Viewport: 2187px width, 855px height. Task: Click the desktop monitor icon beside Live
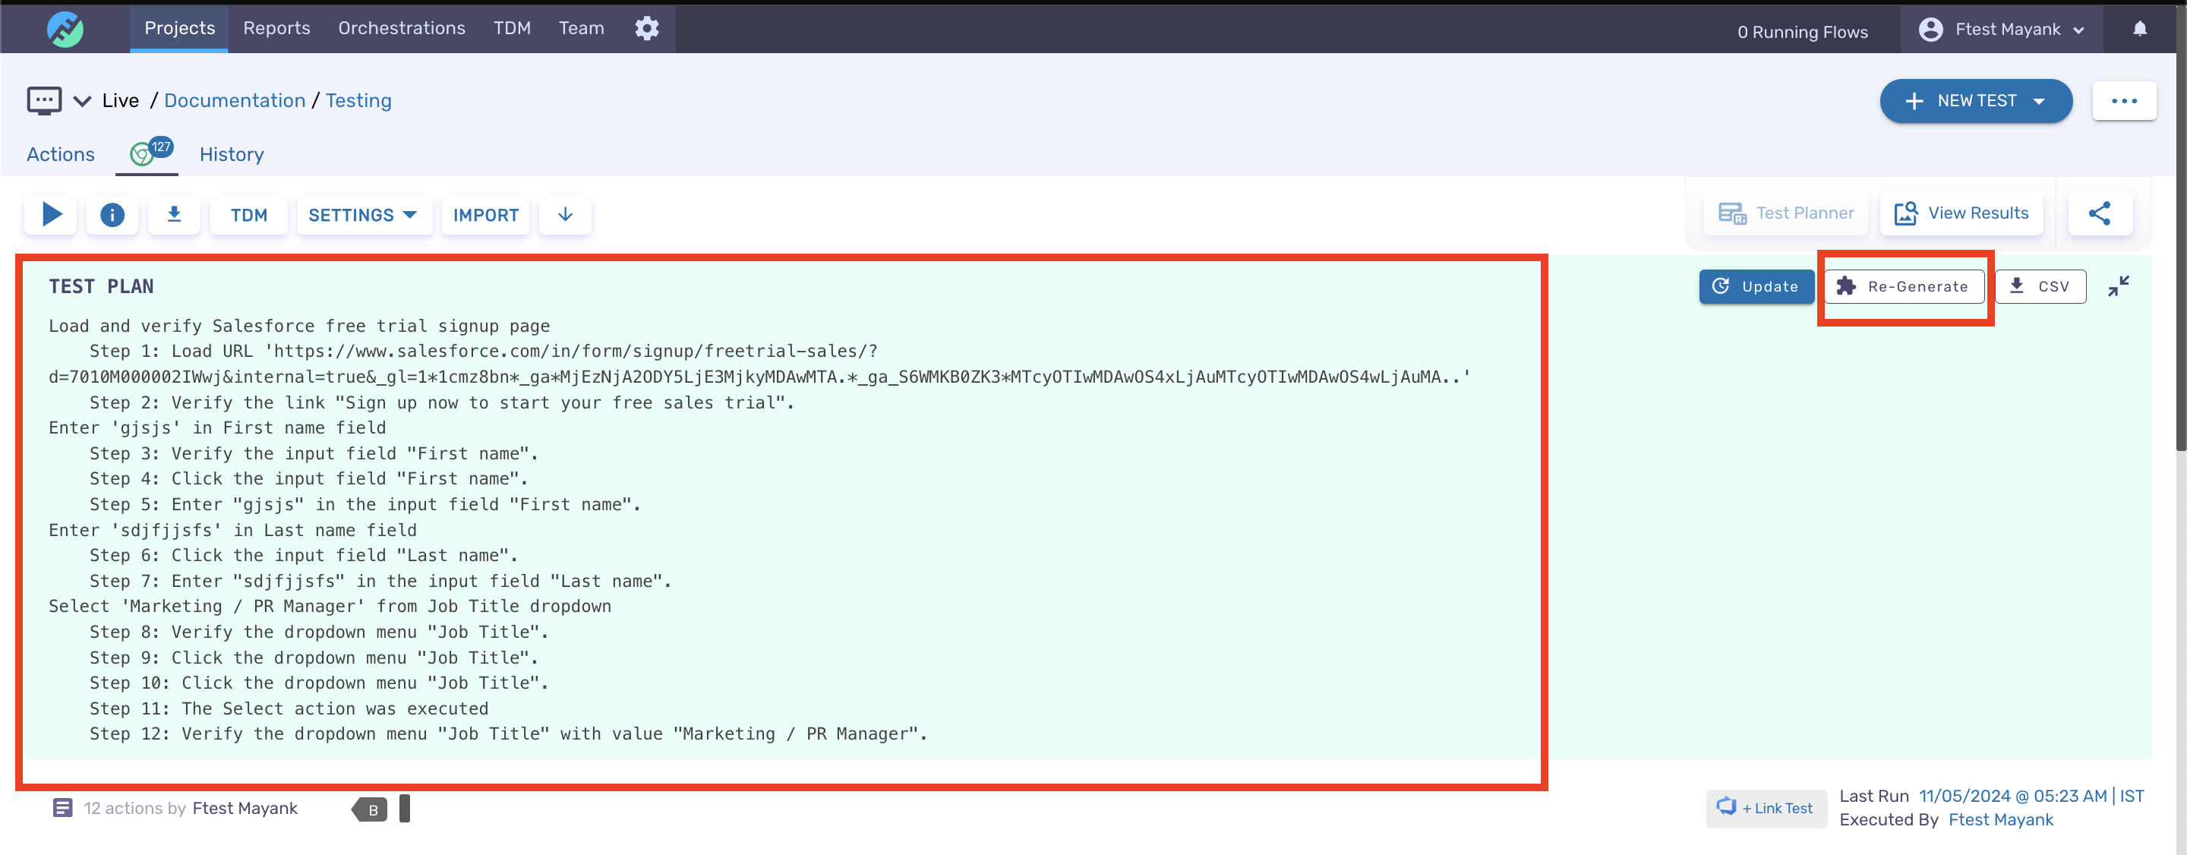tap(44, 100)
